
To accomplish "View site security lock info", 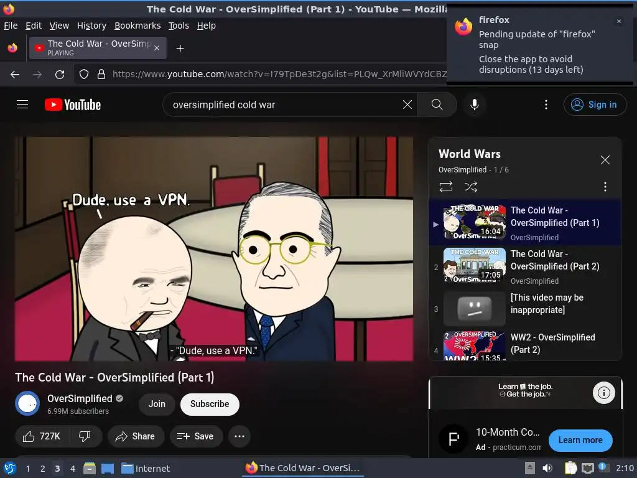I will (101, 75).
